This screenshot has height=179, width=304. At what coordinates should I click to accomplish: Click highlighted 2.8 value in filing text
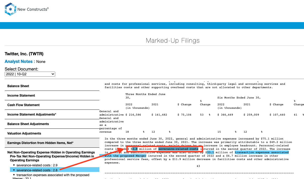pos(135,149)
